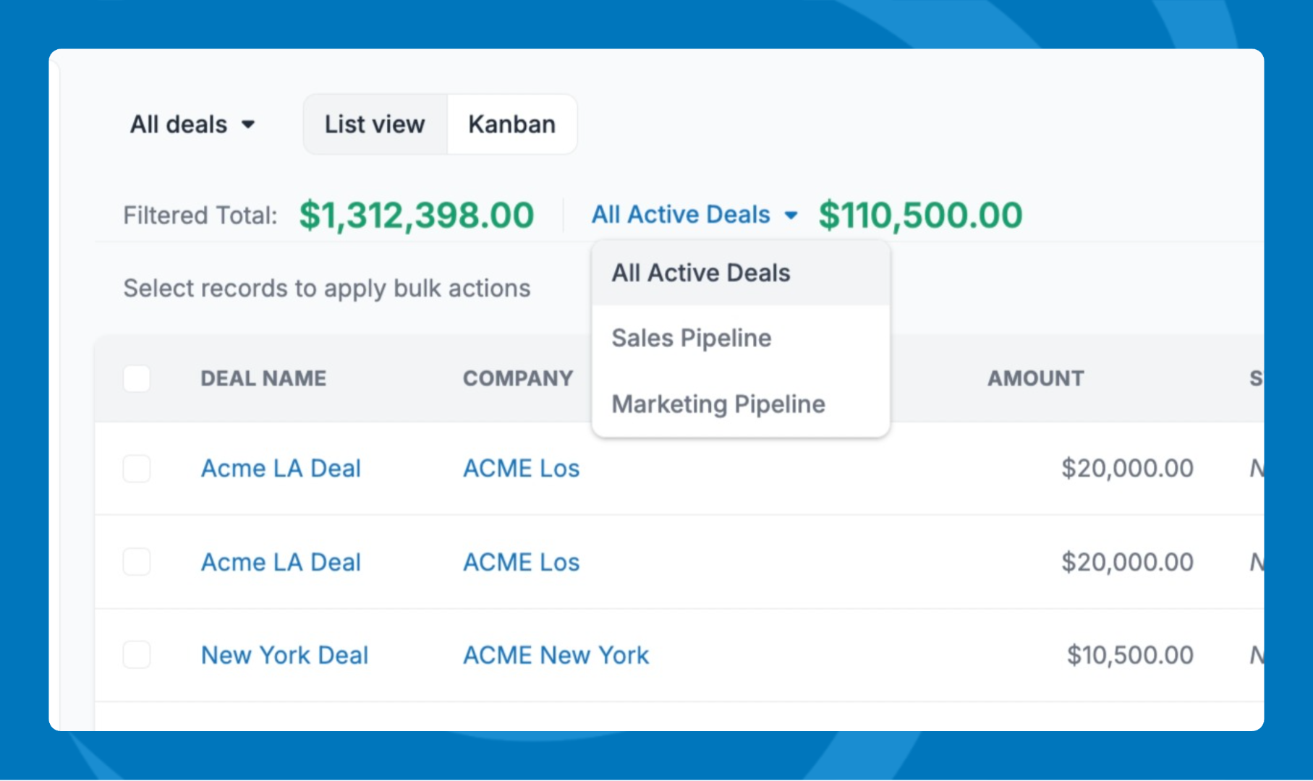1313x781 pixels.
Task: Switch to List view
Action: [x=375, y=124]
